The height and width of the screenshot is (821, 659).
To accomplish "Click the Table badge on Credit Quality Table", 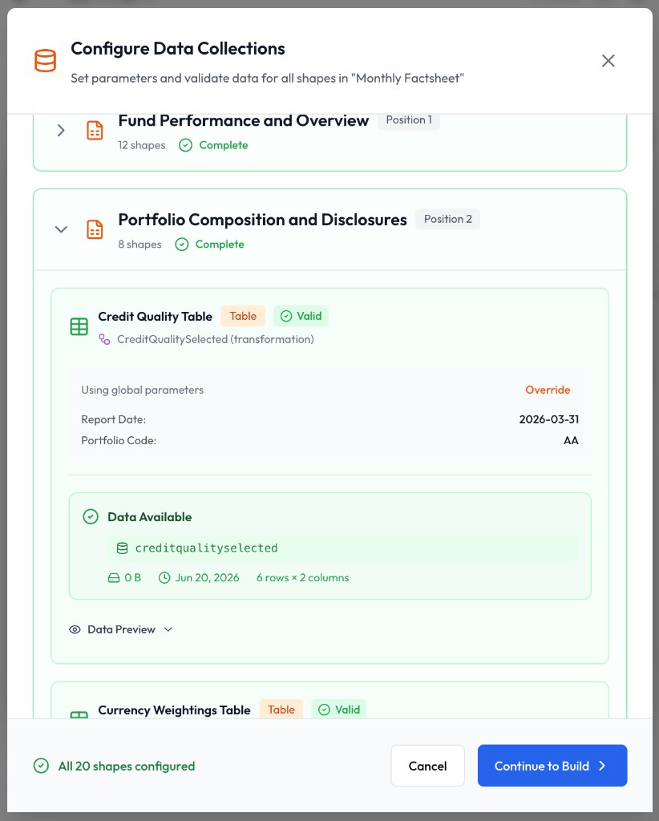I will [x=243, y=316].
